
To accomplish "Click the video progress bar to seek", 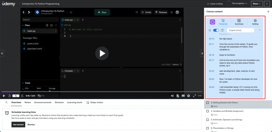I will (x=102, y=92).
